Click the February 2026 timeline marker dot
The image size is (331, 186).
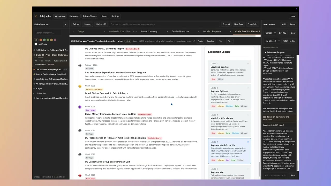point(80,65)
